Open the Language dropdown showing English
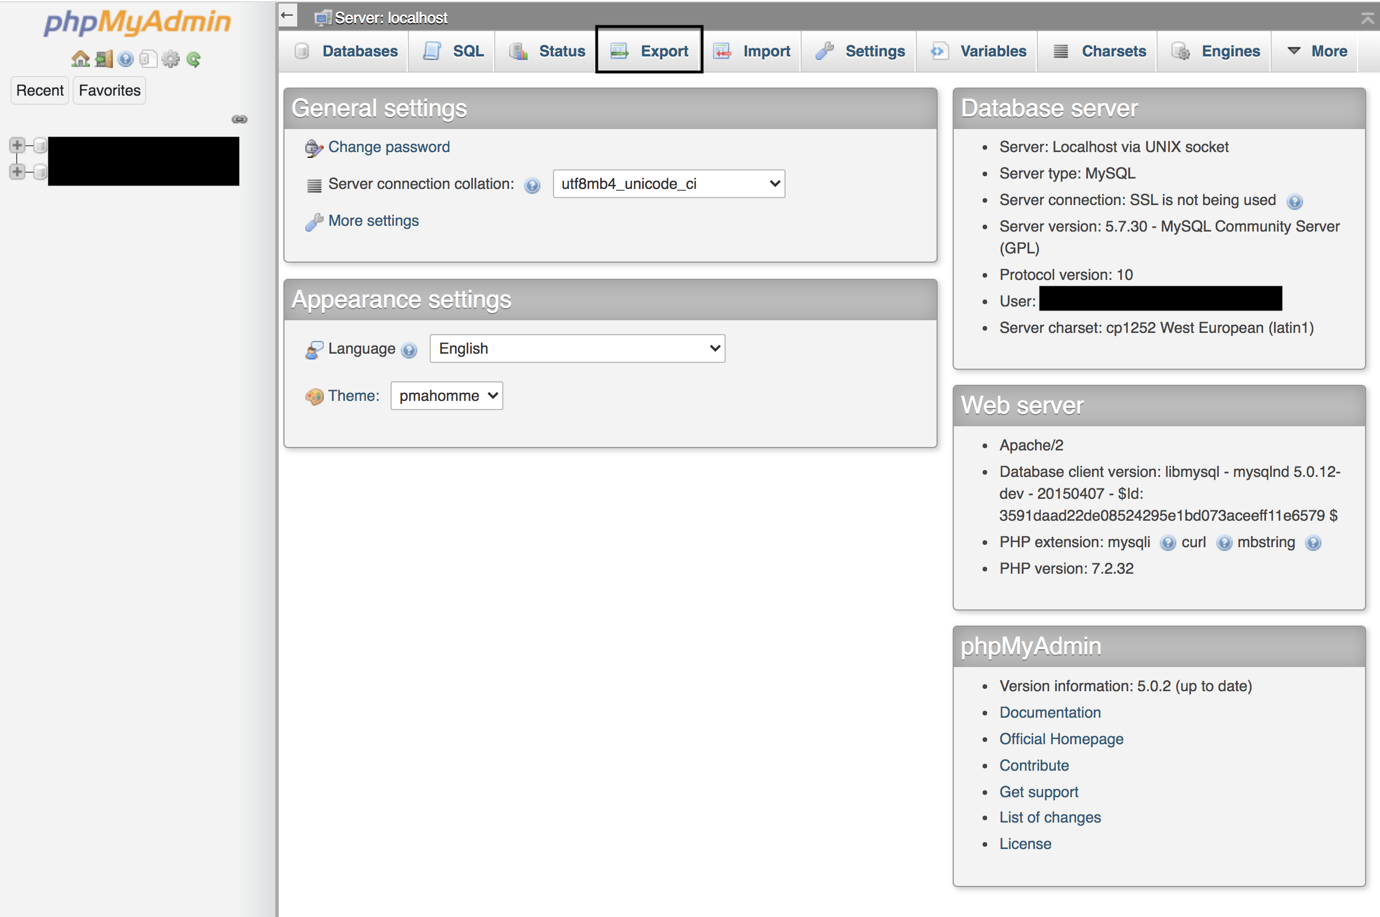Image resolution: width=1380 pixels, height=917 pixels. 577,348
